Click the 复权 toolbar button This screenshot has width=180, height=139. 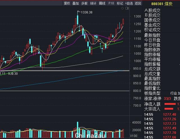[x=67, y=3]
